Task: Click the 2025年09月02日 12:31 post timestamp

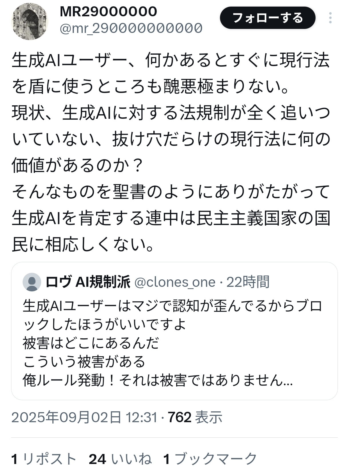Action: [84, 417]
